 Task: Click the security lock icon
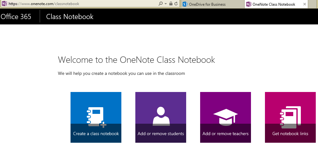coord(171,3)
